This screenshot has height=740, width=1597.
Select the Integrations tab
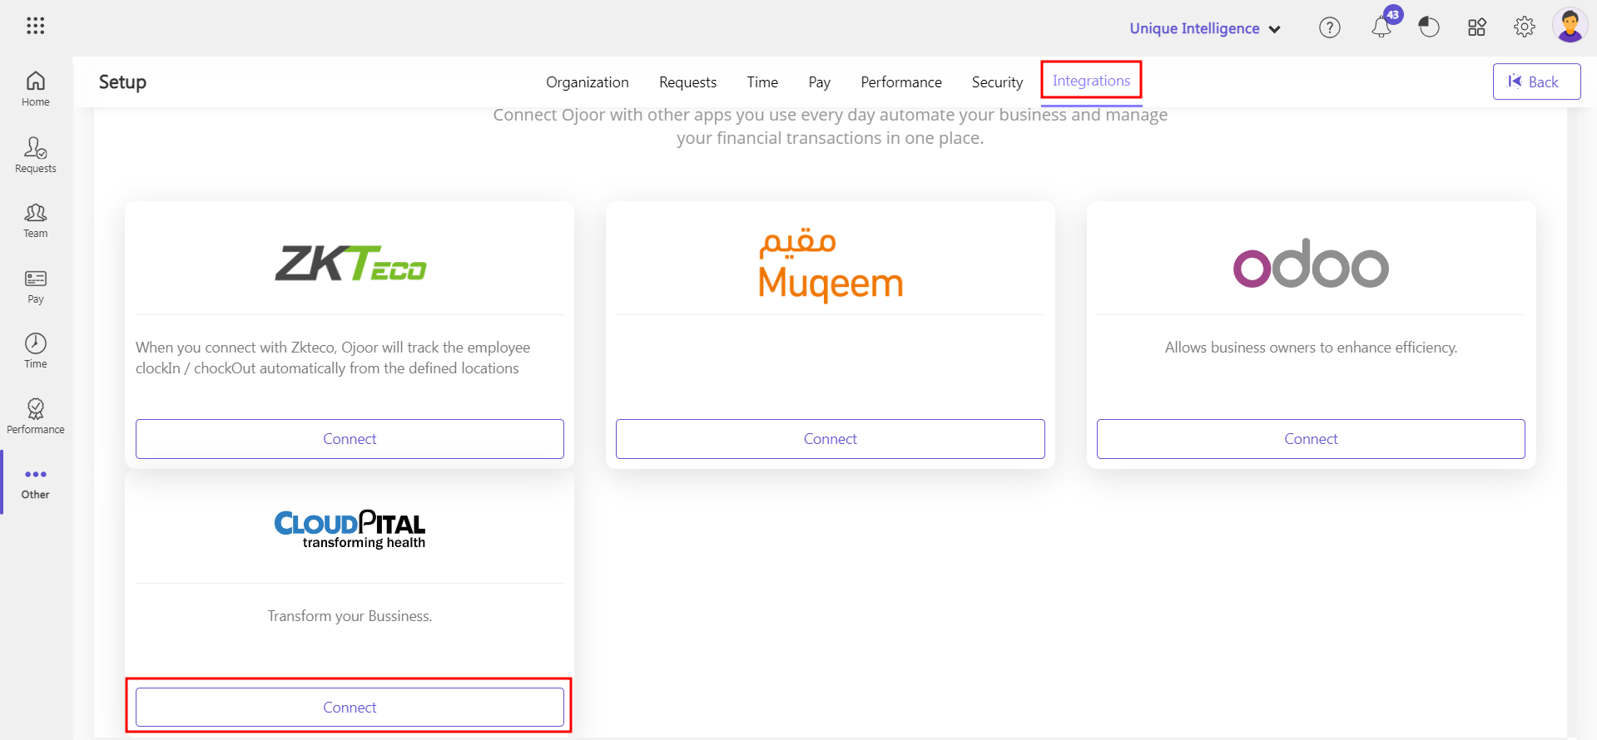[x=1091, y=81]
